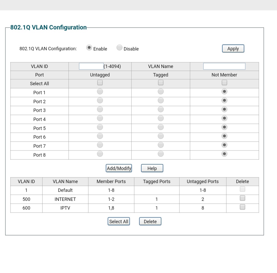This screenshot has height=273, width=277.
Task: Click Select All button below VLAN list
Action: pos(119,221)
